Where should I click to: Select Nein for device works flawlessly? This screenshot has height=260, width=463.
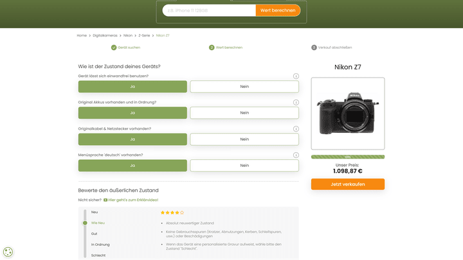pyautogui.click(x=244, y=87)
